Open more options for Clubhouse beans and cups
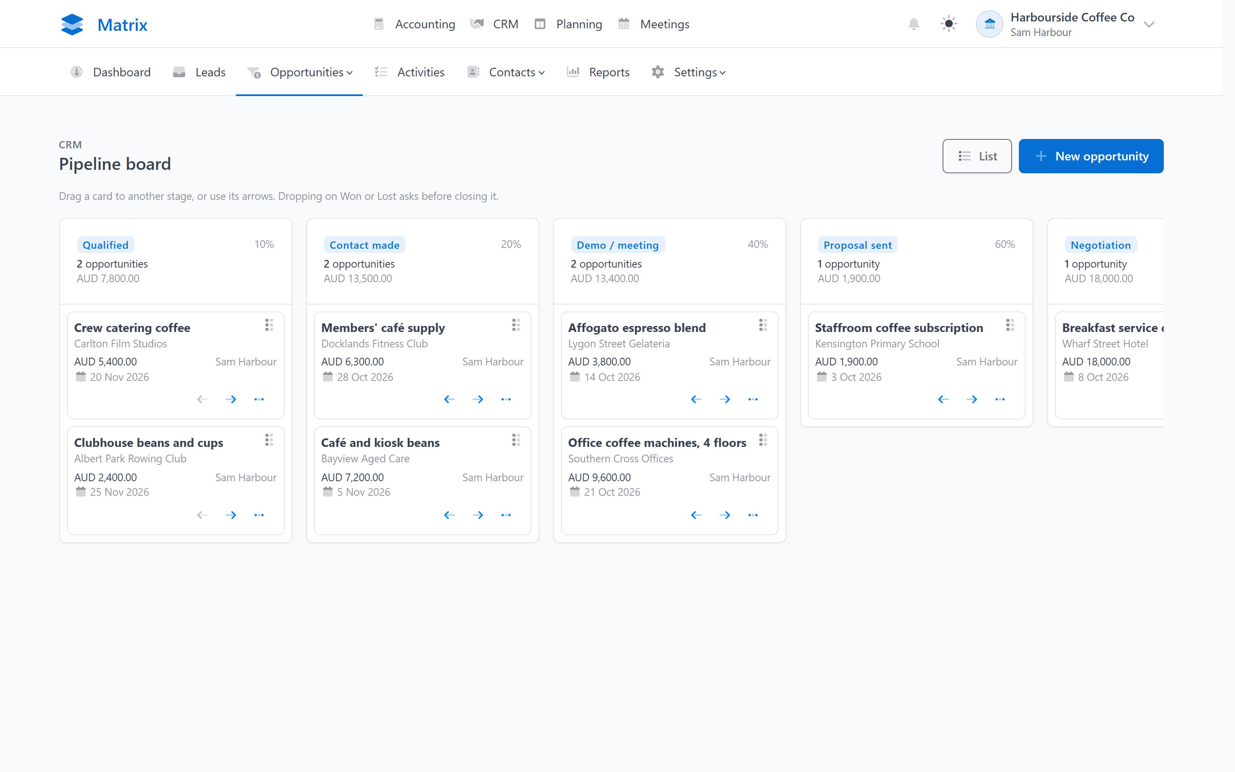The image size is (1235, 772). [259, 515]
